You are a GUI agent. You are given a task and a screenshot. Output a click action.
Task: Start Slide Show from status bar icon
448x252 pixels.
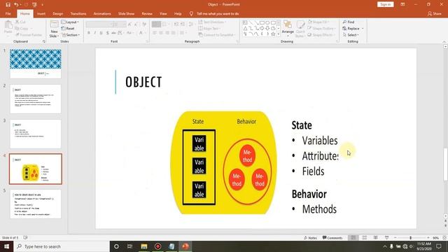tap(387, 238)
